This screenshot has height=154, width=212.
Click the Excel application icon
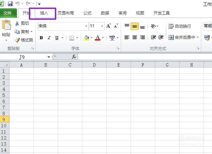coord(1,4)
